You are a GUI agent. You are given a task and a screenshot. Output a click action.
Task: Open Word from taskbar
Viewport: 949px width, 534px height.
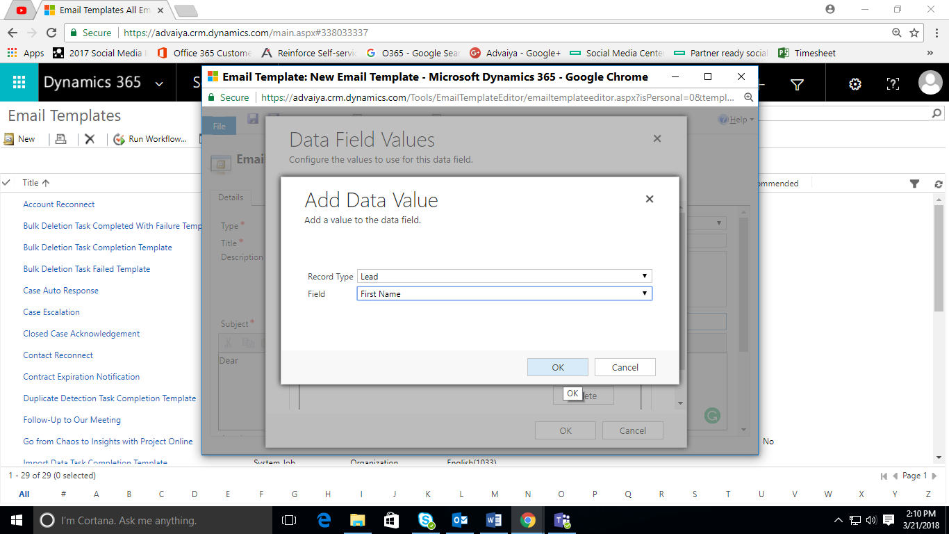[x=494, y=520]
